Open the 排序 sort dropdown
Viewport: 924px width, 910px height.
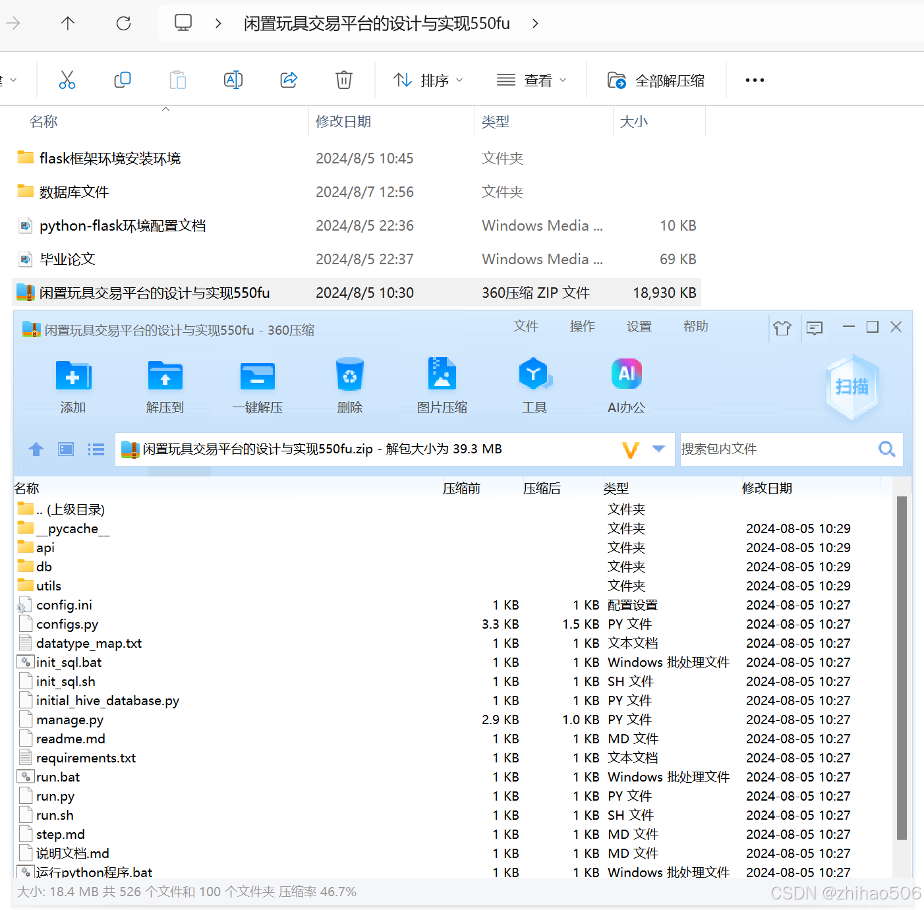click(x=428, y=80)
